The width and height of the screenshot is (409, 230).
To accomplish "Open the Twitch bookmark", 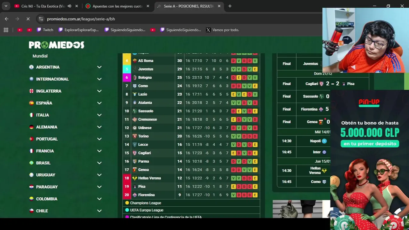I will click(x=45, y=30).
